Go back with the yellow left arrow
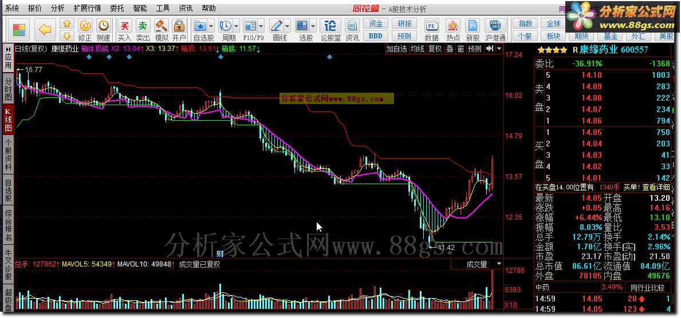The height and width of the screenshot is (318, 681). 45,30
